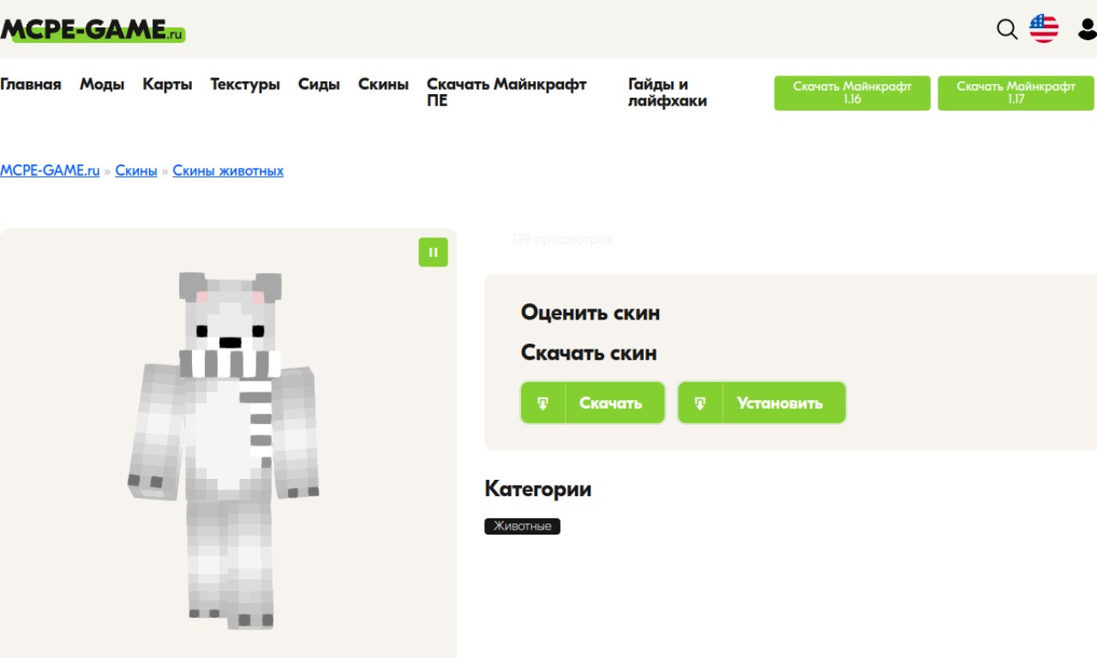Viewport: 1097px width, 658px height.
Task: Open the Текстуры menu item
Action: tap(245, 84)
